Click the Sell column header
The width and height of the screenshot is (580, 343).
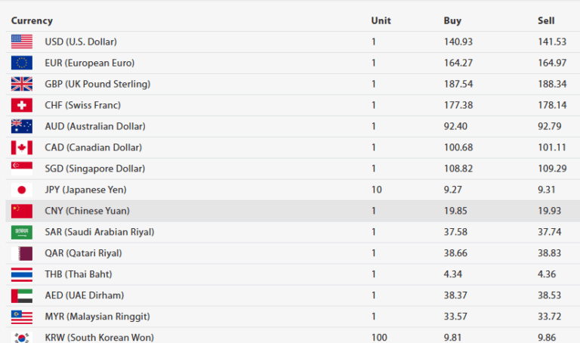(x=546, y=20)
